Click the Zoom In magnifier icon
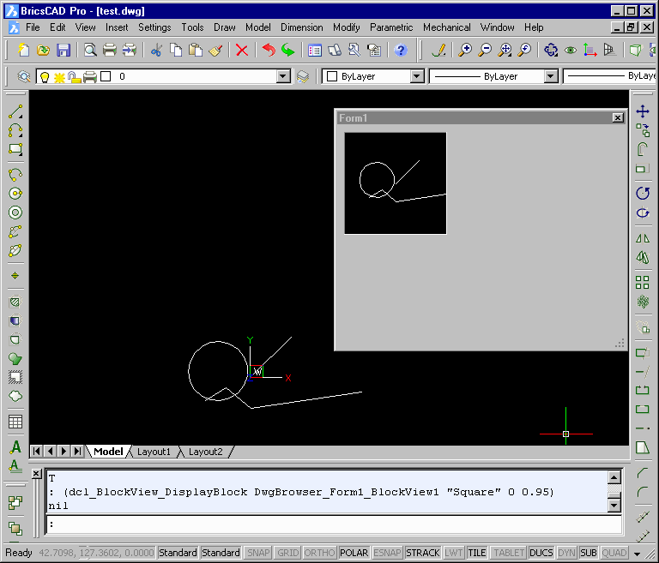Screen dimensions: 659x563 click(465, 51)
